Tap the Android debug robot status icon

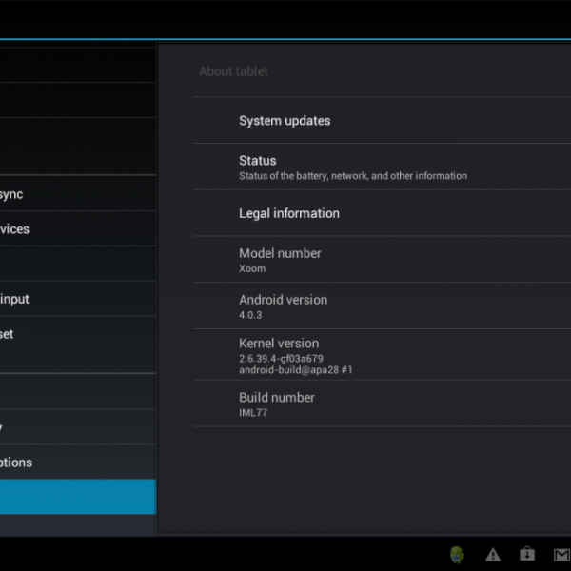coord(458,554)
